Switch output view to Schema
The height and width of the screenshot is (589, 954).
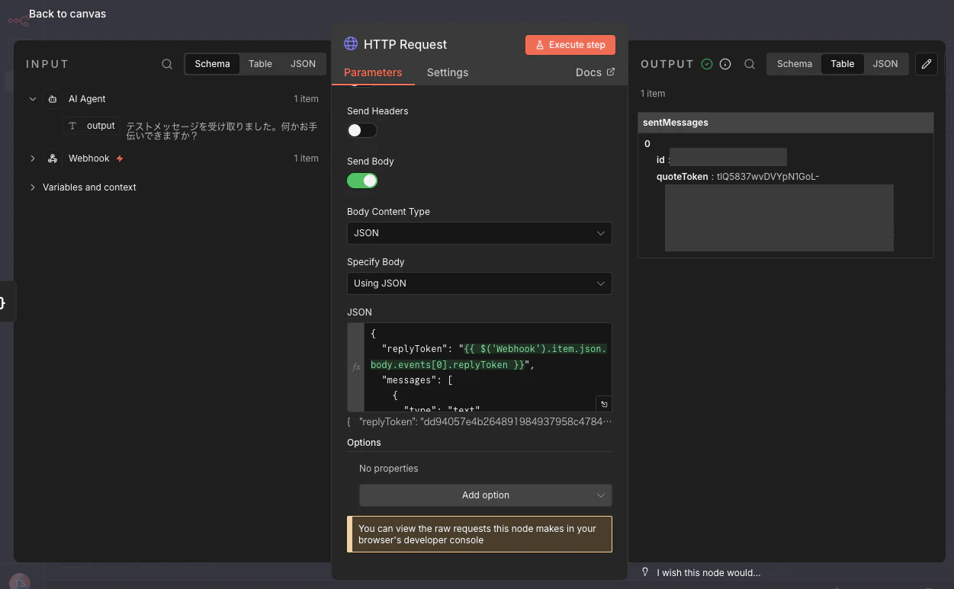(x=795, y=64)
